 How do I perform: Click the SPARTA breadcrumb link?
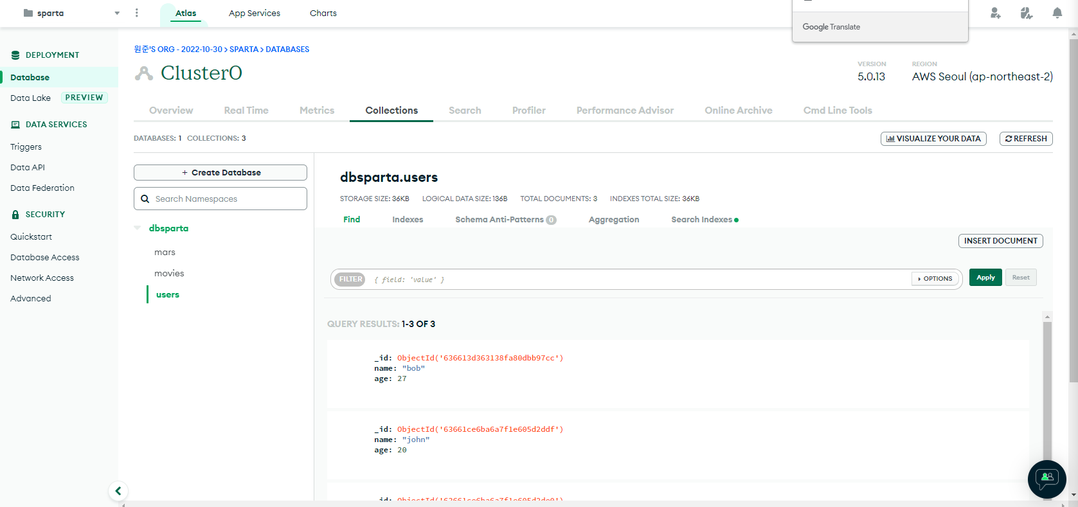click(244, 49)
